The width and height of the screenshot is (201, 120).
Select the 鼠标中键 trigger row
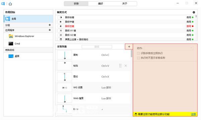(126, 22)
